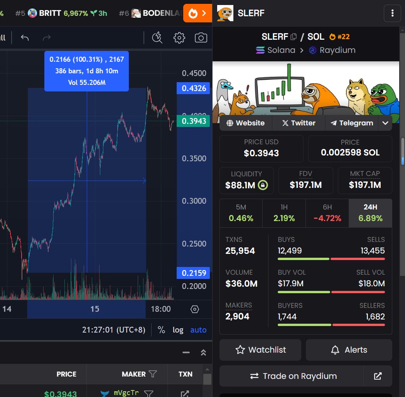Screen dimensions: 405x397
Task: Open Raydium trade in new window icon
Action: (378, 376)
